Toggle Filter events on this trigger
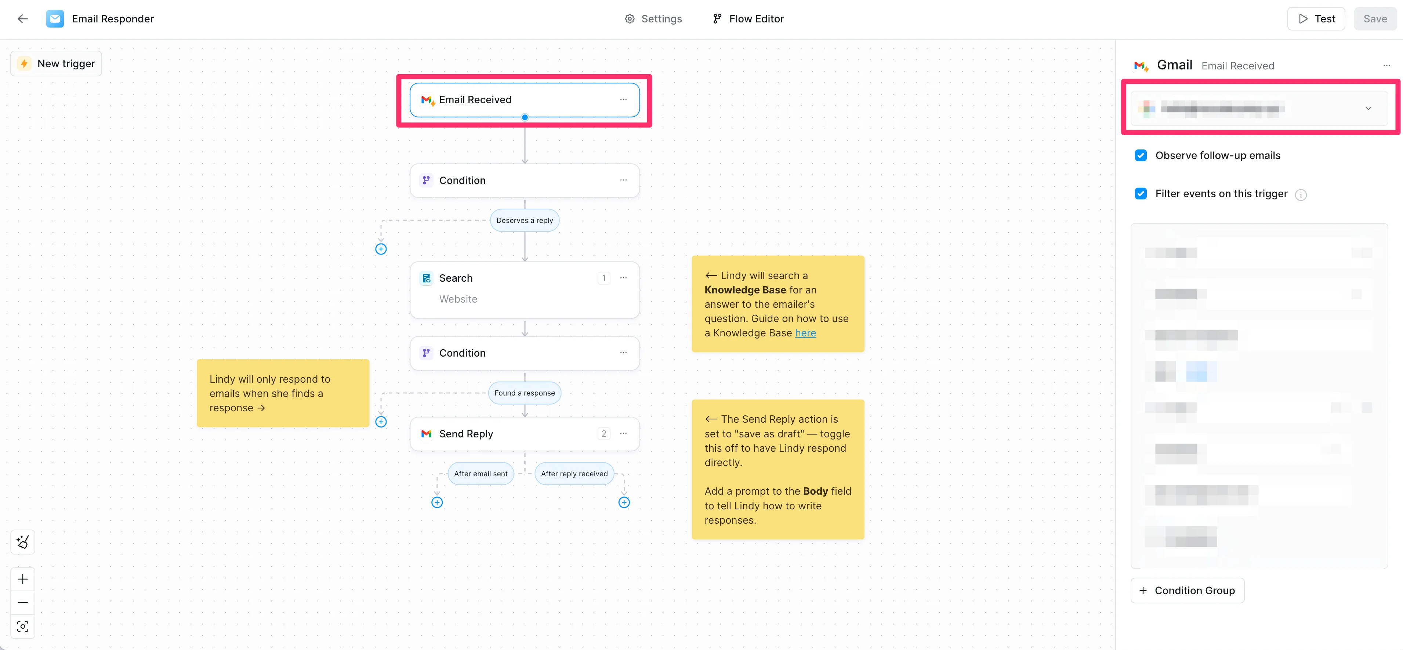 coord(1141,194)
